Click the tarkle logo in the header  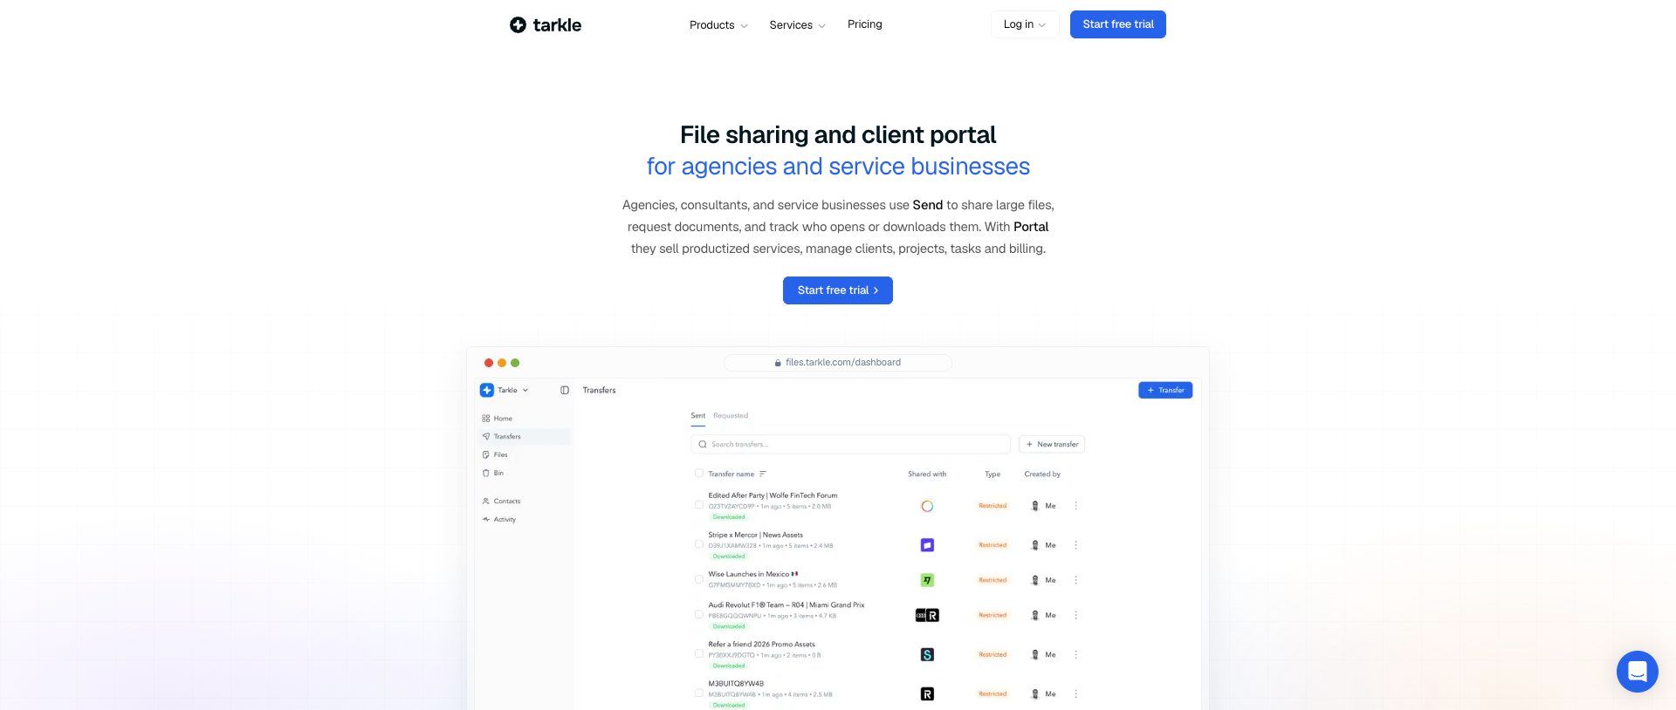[x=546, y=24]
